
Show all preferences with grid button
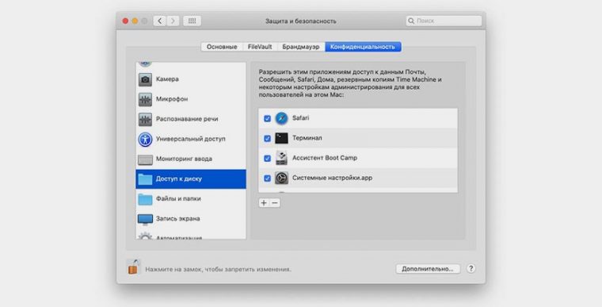(x=192, y=21)
